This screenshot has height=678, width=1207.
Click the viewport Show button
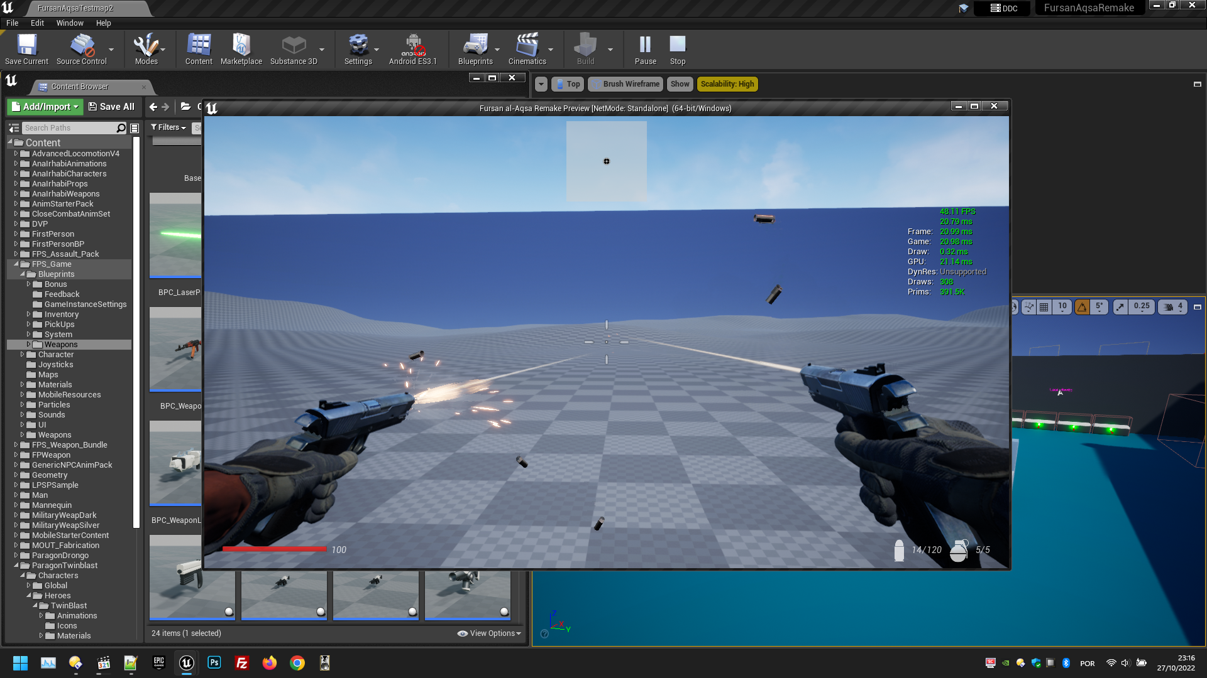[x=680, y=84]
